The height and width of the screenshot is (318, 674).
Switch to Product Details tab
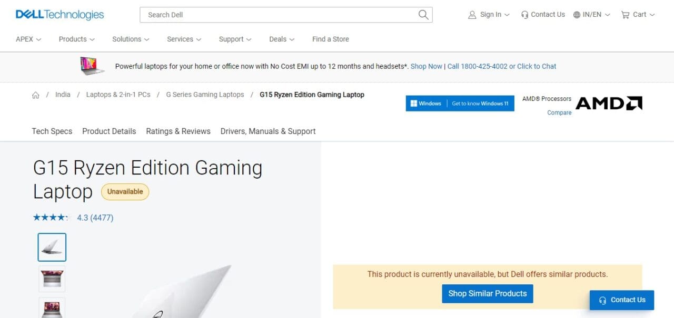coord(109,131)
